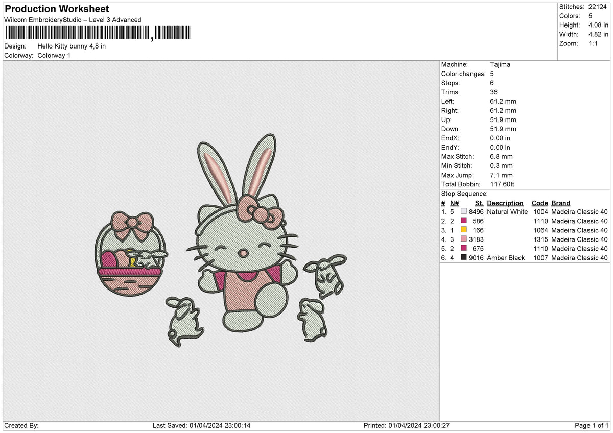Select the Natural White thread color swatch
The image size is (613, 433).
click(464, 212)
